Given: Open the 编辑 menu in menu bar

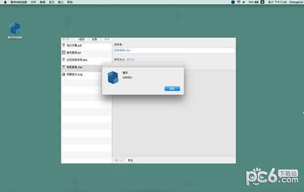Looking at the screenshot, I should pos(43,2).
